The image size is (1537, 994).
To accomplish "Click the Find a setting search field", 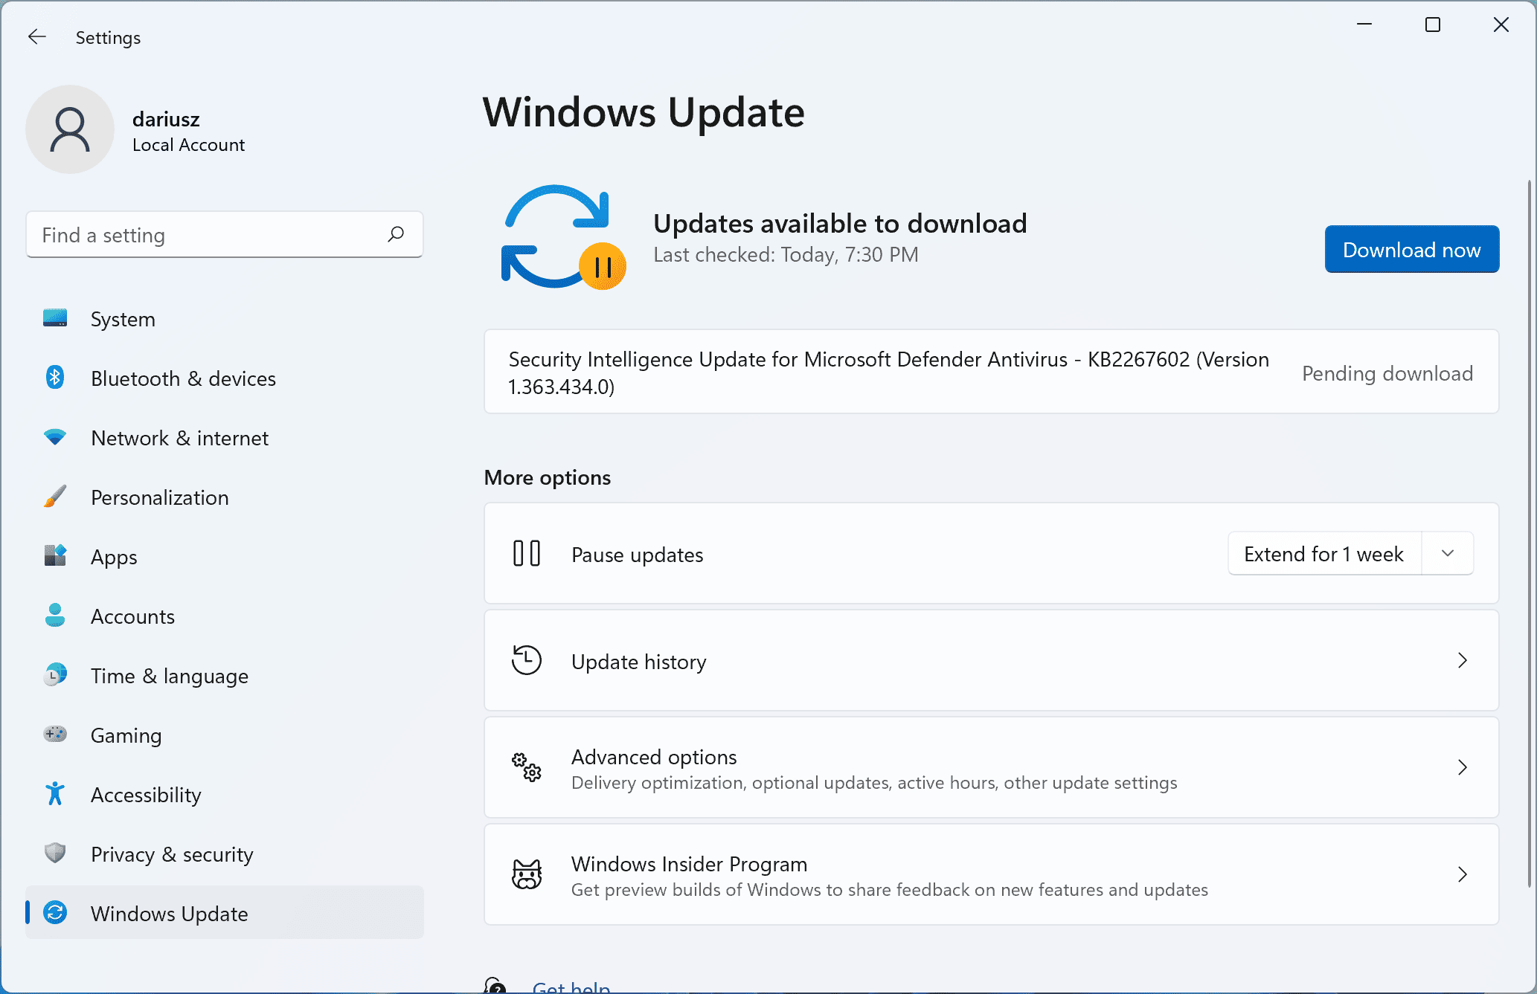I will pos(225,235).
